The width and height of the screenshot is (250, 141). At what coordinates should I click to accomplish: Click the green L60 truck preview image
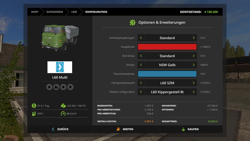point(59,38)
